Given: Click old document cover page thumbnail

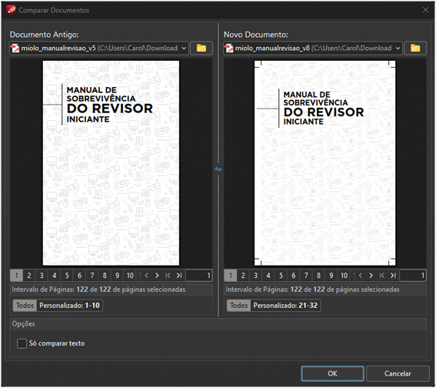Looking at the screenshot, I should (x=111, y=163).
